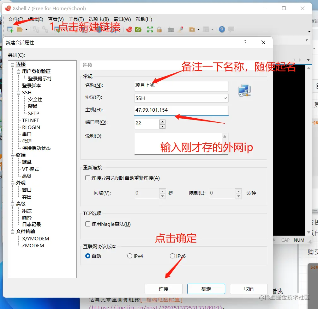The width and height of the screenshot is (318, 309).
Task: Click the 连接 button
Action: (x=164, y=289)
